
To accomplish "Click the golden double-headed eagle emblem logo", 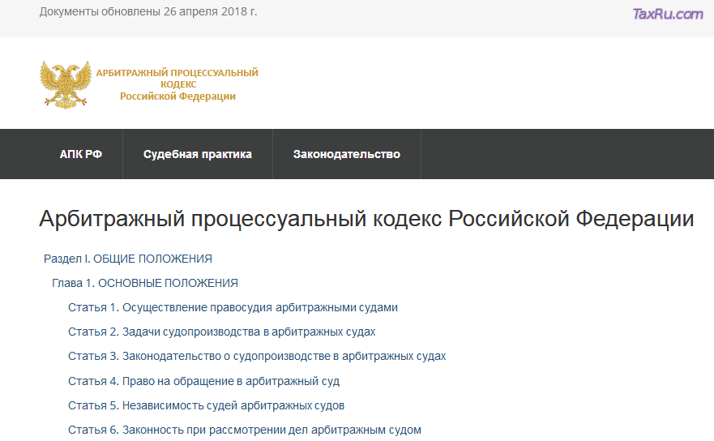I will click(x=66, y=85).
